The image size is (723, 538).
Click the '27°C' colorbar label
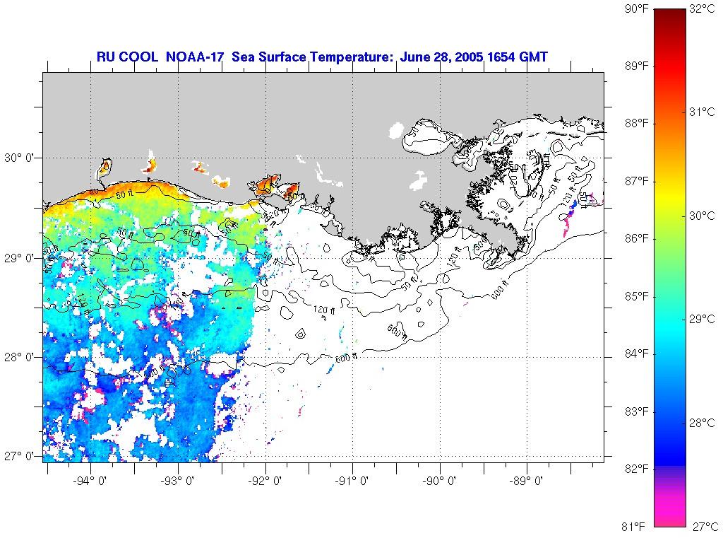pyautogui.click(x=705, y=526)
